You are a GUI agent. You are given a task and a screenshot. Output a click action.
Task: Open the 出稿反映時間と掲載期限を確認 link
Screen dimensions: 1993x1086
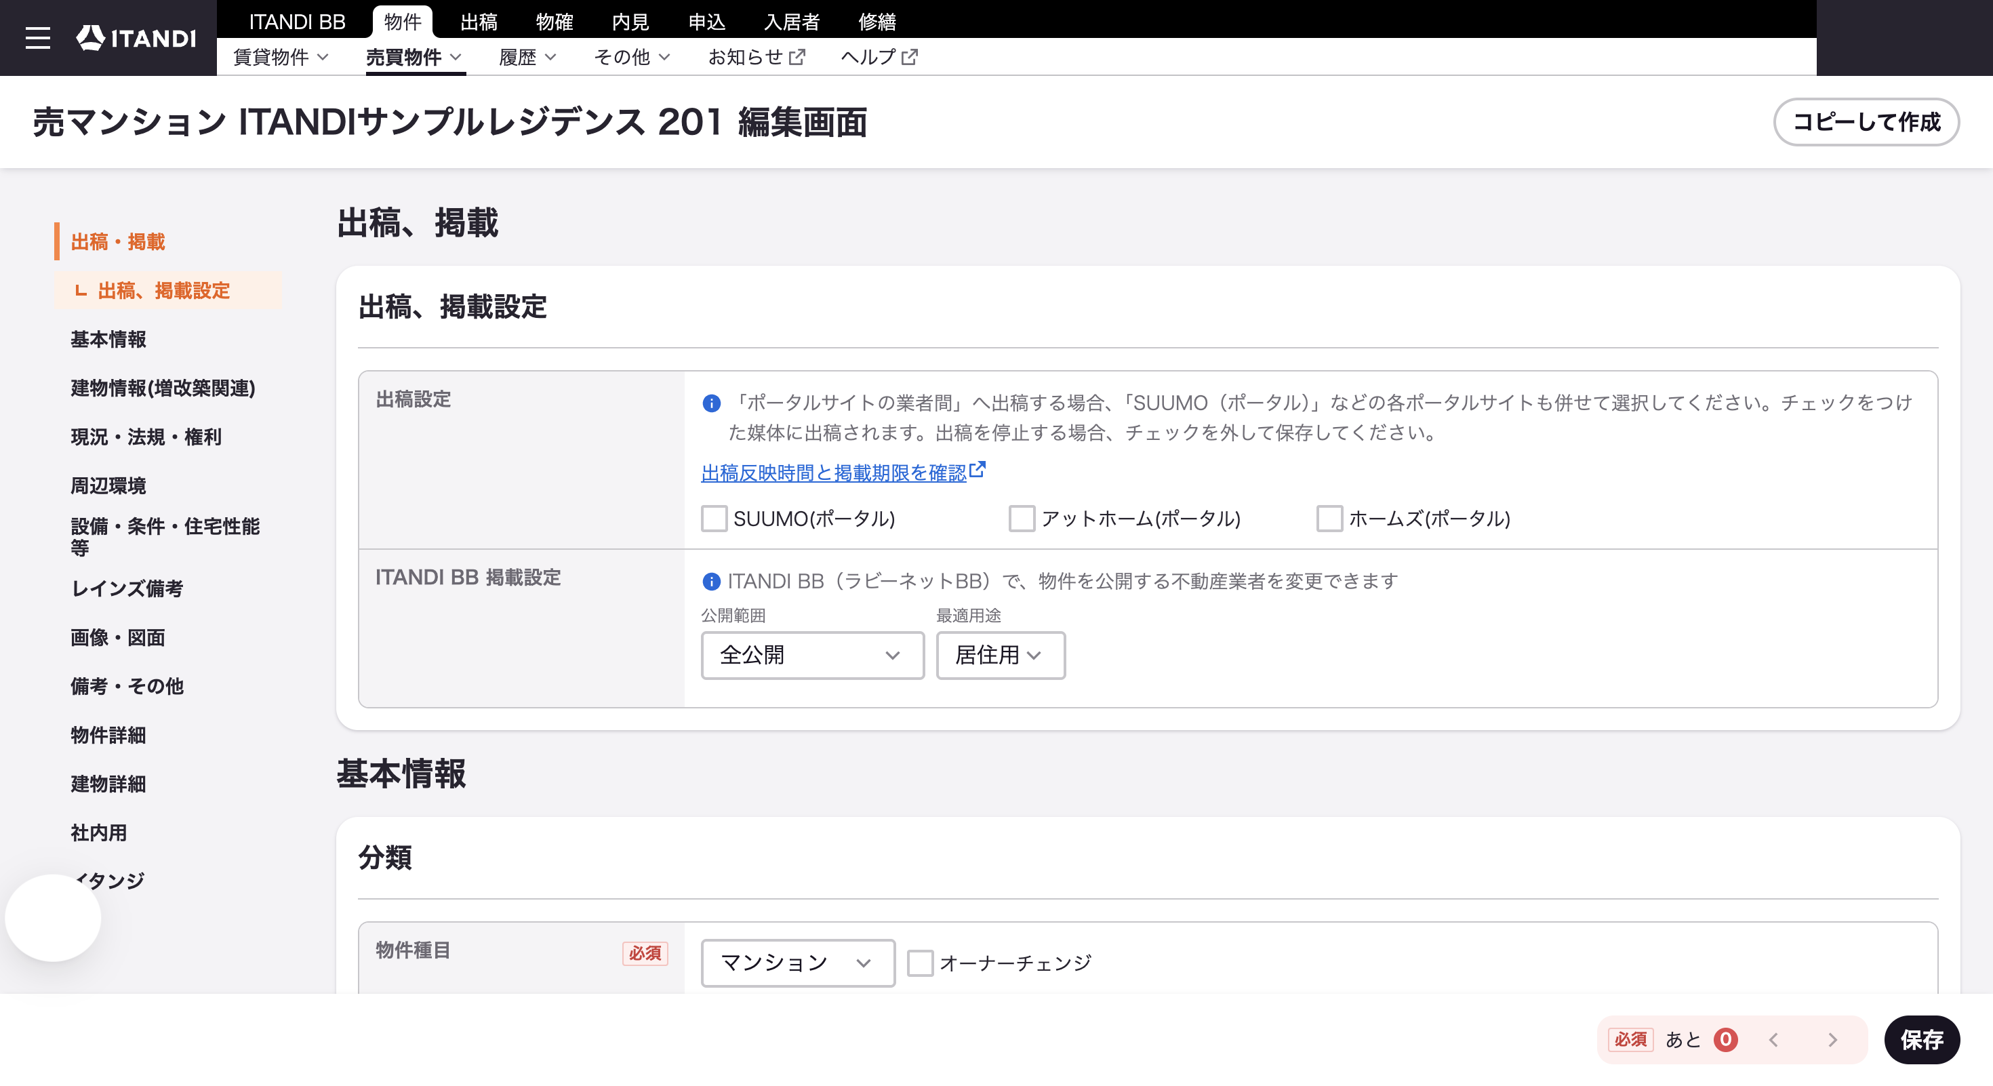point(834,472)
